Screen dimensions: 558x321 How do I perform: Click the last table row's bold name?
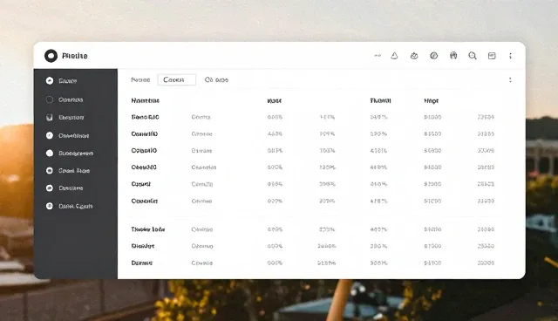pyautogui.click(x=142, y=263)
